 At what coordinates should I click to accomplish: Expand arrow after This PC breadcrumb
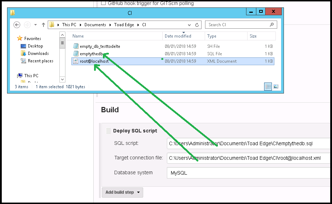tap(81, 25)
